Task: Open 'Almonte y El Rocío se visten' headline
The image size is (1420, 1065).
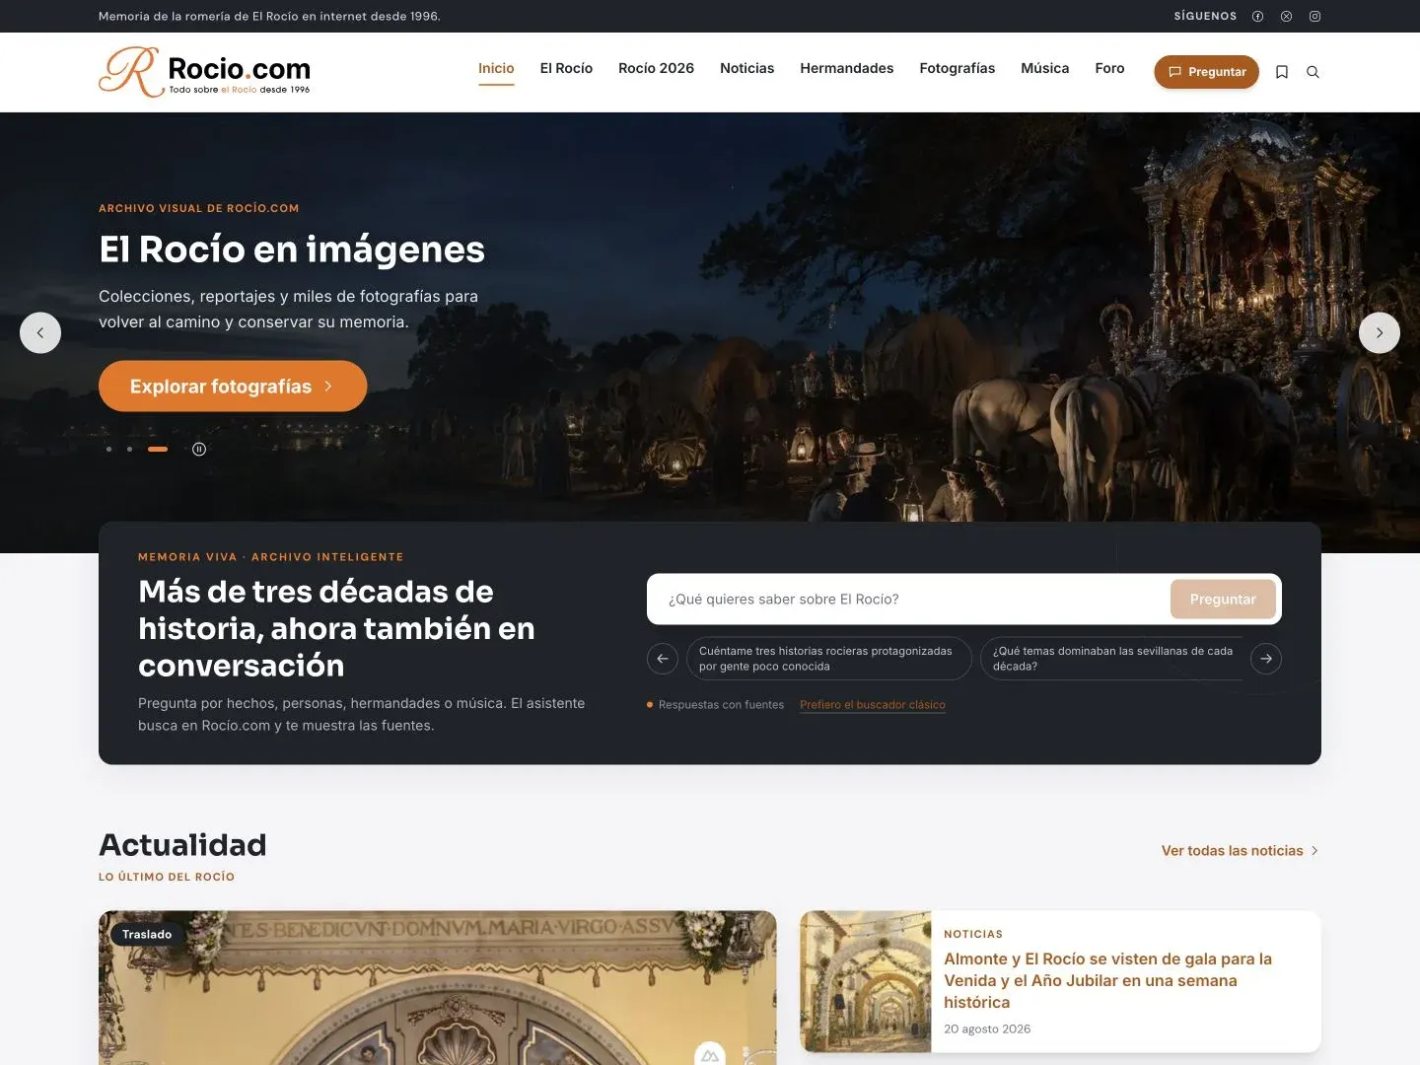Action: pos(1107,980)
